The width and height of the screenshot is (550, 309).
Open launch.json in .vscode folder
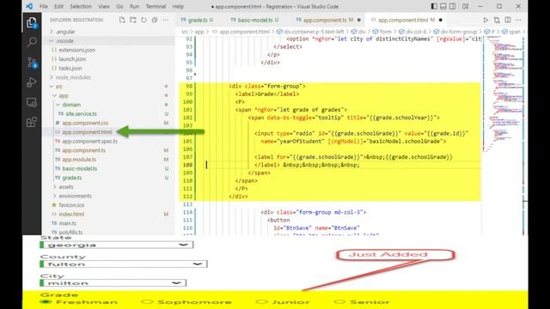click(72, 59)
